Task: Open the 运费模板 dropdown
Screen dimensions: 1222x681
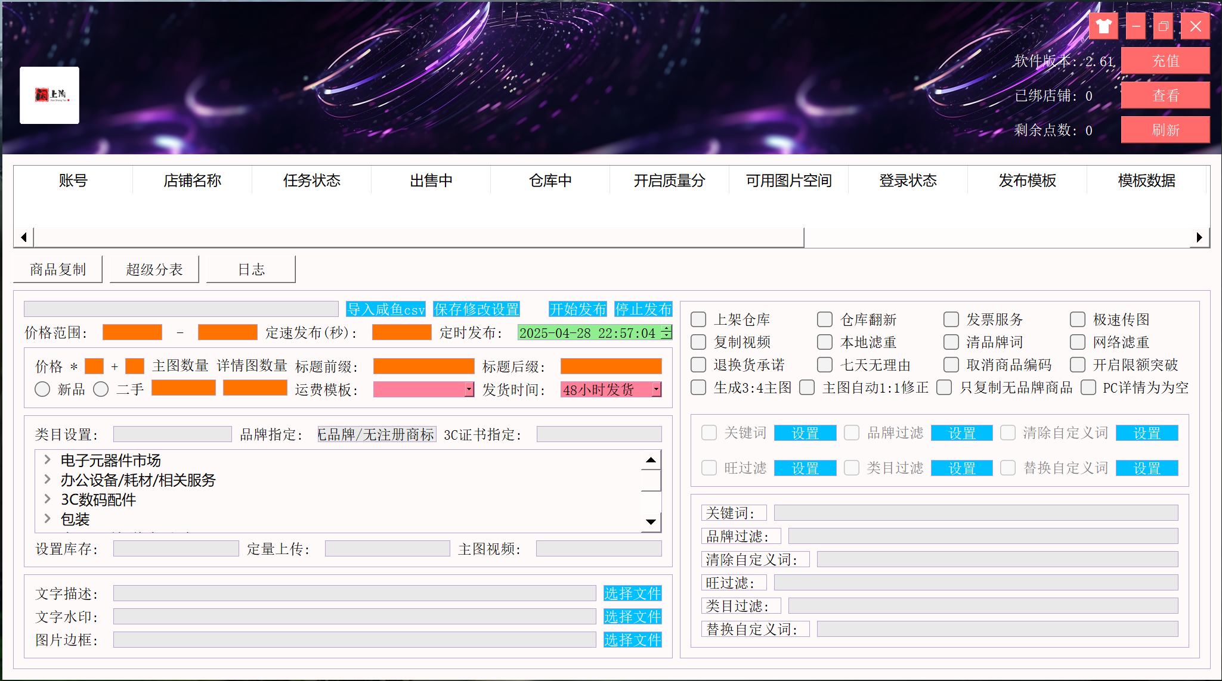Action: point(469,390)
